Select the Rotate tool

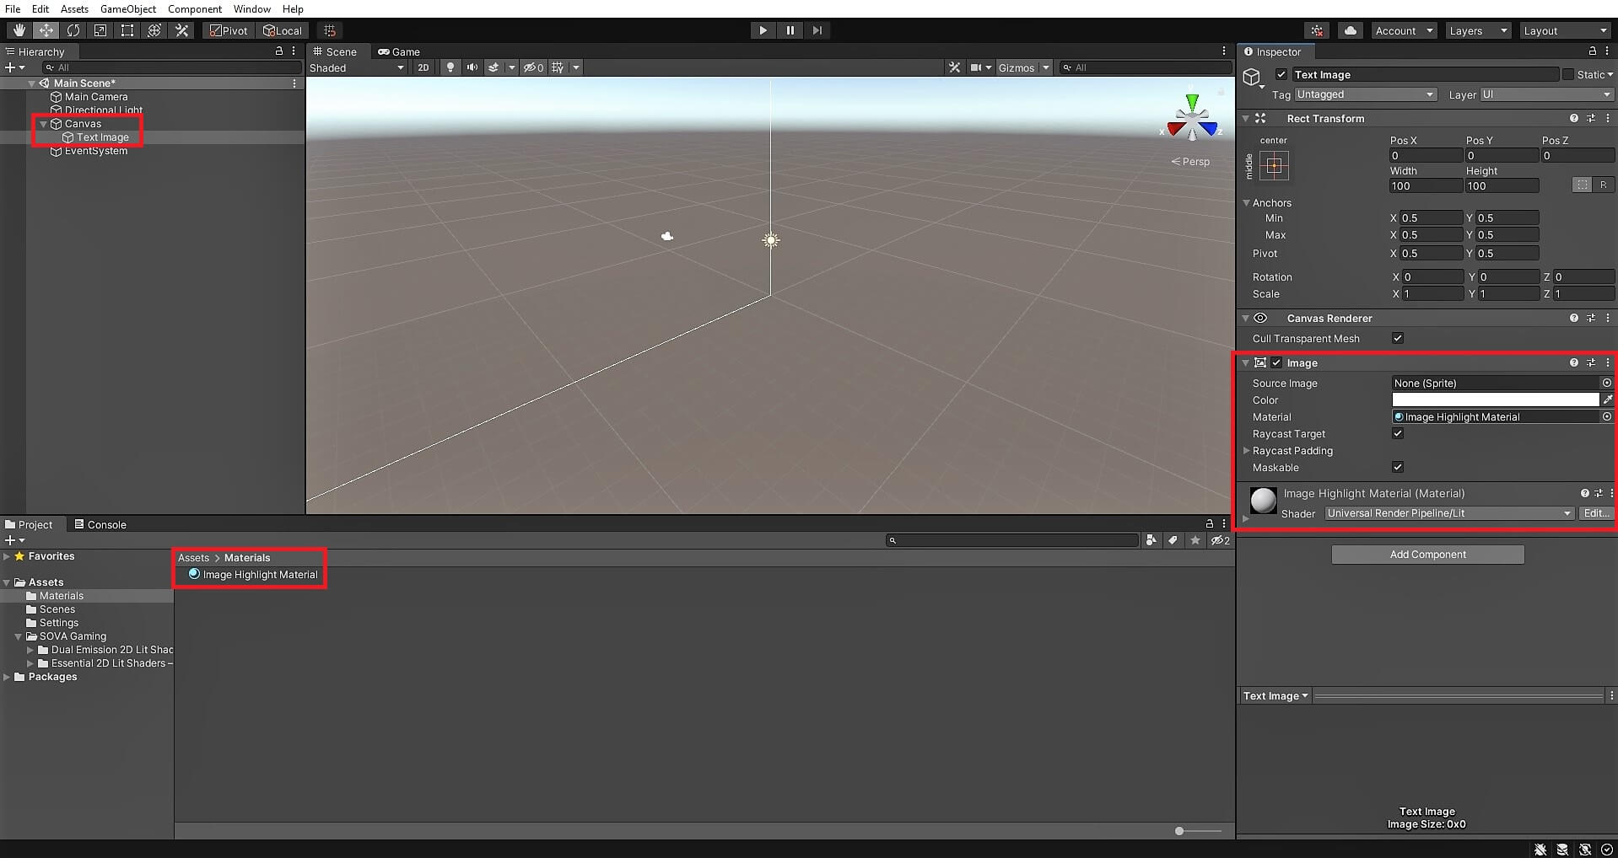[x=73, y=30]
